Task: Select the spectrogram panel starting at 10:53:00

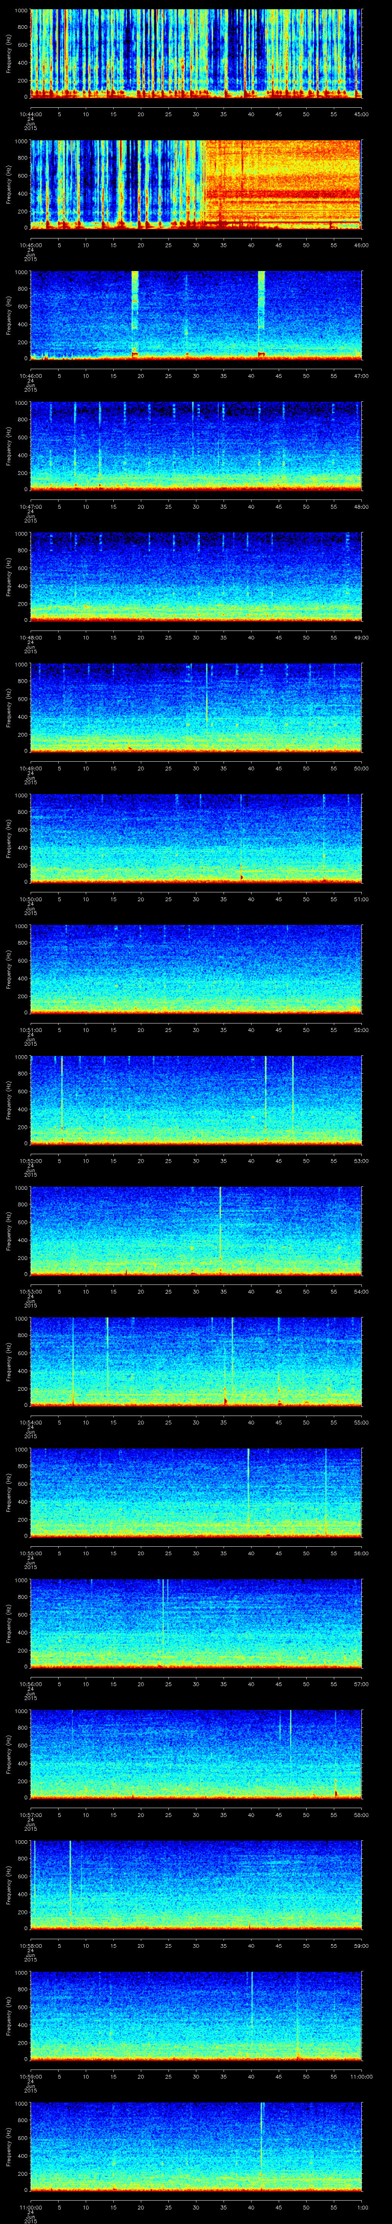Action: [196, 1230]
